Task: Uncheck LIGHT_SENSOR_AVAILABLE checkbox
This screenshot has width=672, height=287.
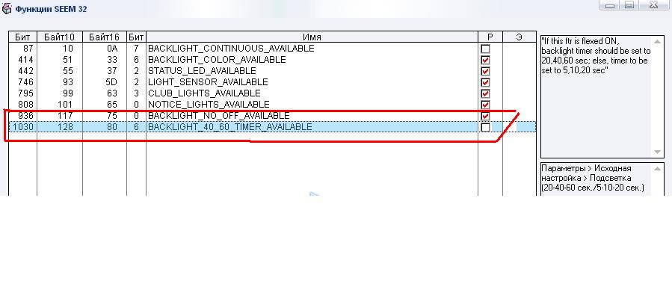Action: tap(486, 82)
